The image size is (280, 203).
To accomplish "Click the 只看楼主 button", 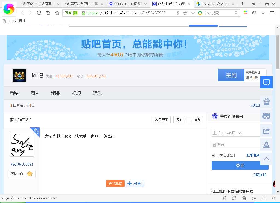I will 161,119.
